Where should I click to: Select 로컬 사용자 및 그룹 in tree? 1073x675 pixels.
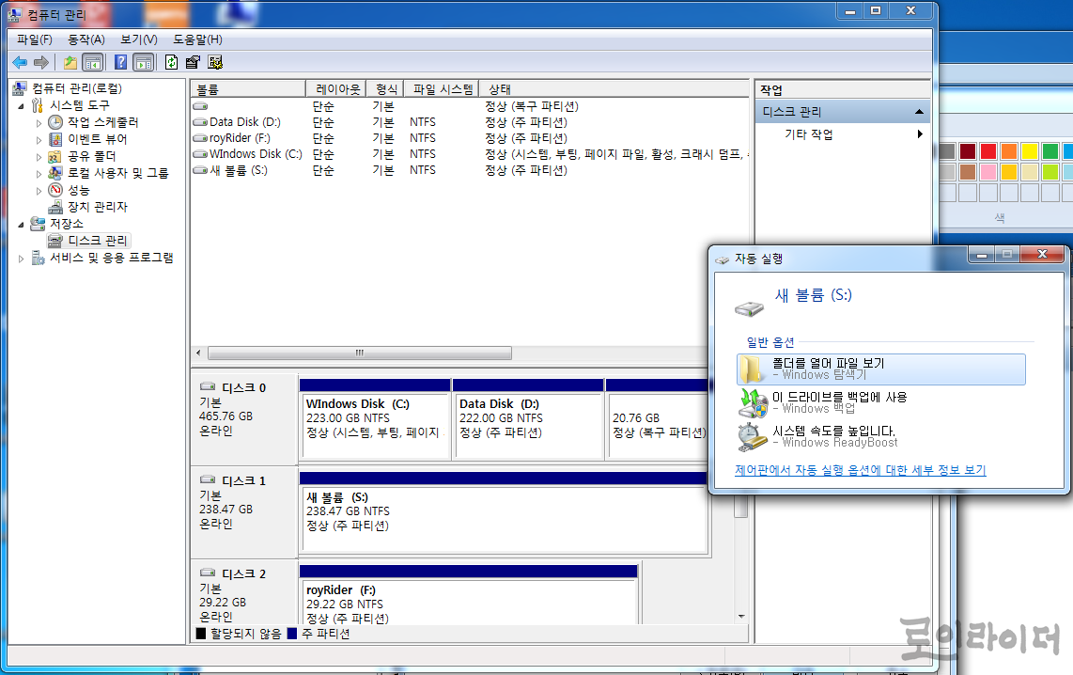[117, 173]
